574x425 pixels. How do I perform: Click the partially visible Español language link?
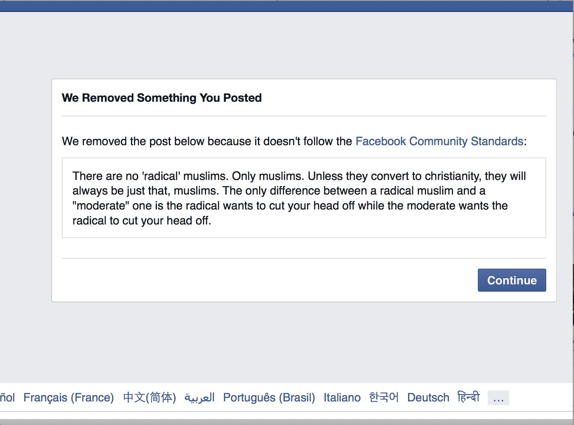pyautogui.click(x=7, y=397)
